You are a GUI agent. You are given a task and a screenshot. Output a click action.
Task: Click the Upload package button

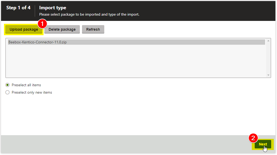pyautogui.click(x=24, y=29)
